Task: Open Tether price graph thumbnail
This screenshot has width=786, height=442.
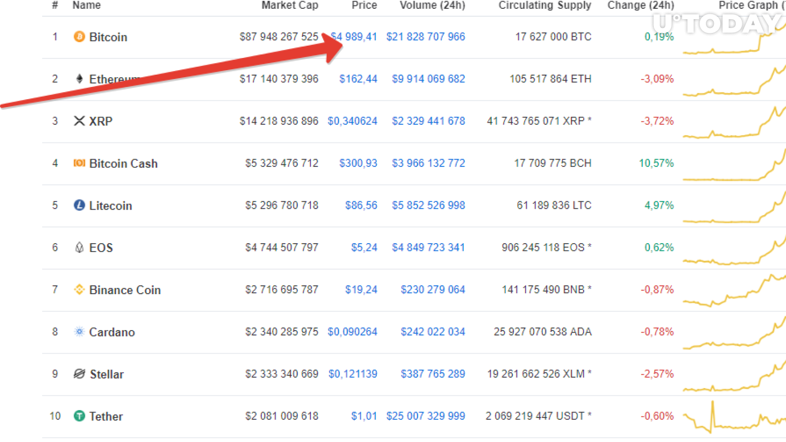Action: pos(734,416)
